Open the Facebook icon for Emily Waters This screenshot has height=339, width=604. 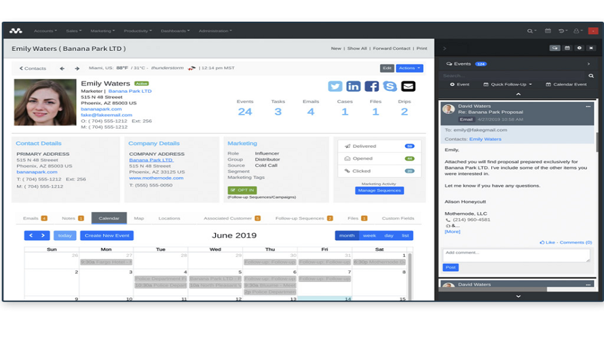[x=371, y=86]
